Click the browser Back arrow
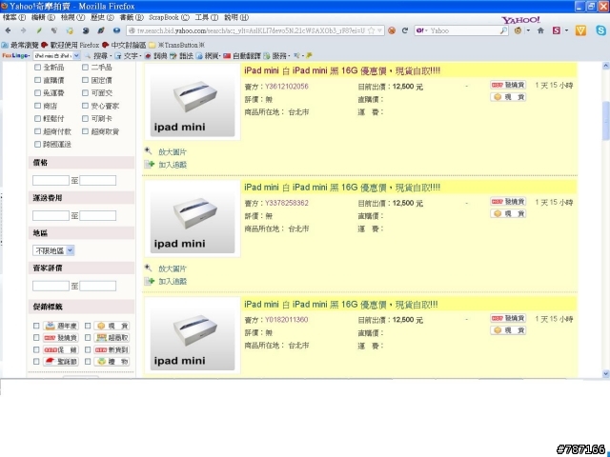The height and width of the screenshot is (457, 610). (9, 30)
